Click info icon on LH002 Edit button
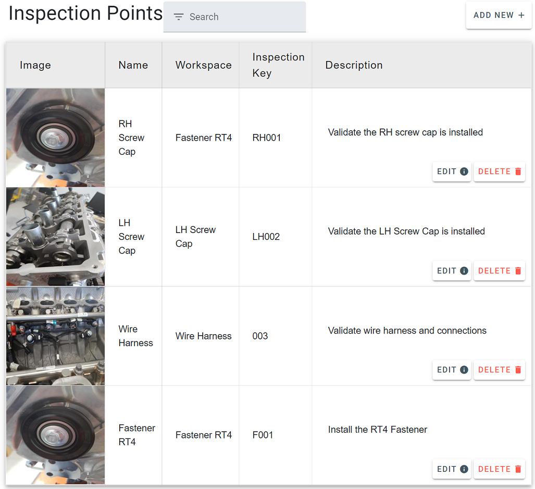 tap(464, 271)
